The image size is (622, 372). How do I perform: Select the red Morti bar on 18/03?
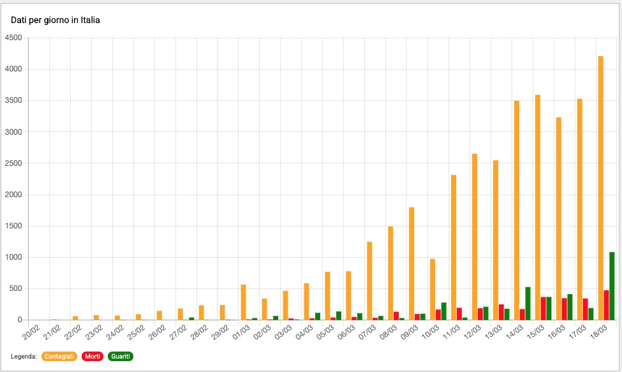click(x=606, y=306)
